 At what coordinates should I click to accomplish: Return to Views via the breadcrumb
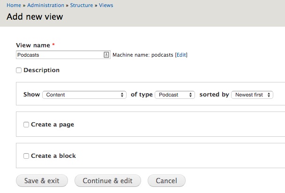click(x=105, y=6)
